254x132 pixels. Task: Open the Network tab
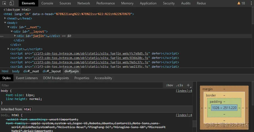tap(84, 3)
